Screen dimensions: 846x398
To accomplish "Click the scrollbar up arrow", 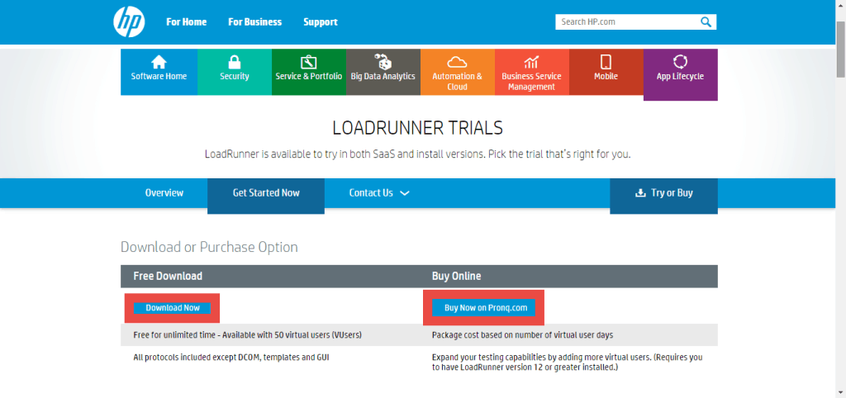I will (x=840, y=4).
